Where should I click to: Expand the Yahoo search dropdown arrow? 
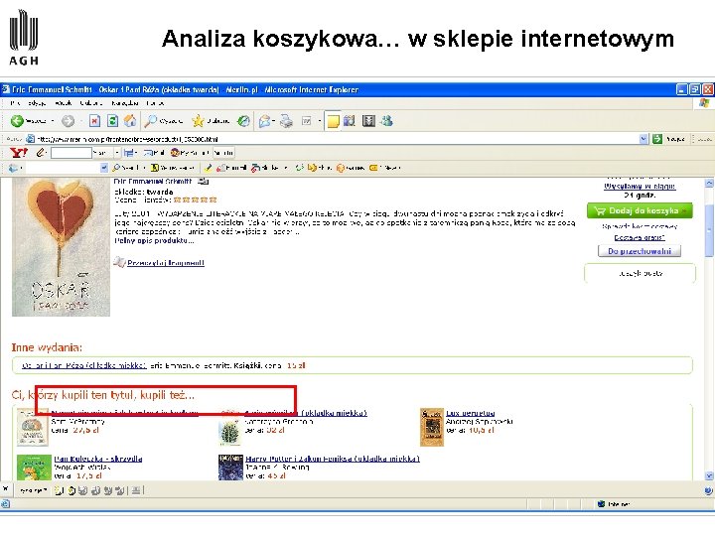click(x=117, y=153)
